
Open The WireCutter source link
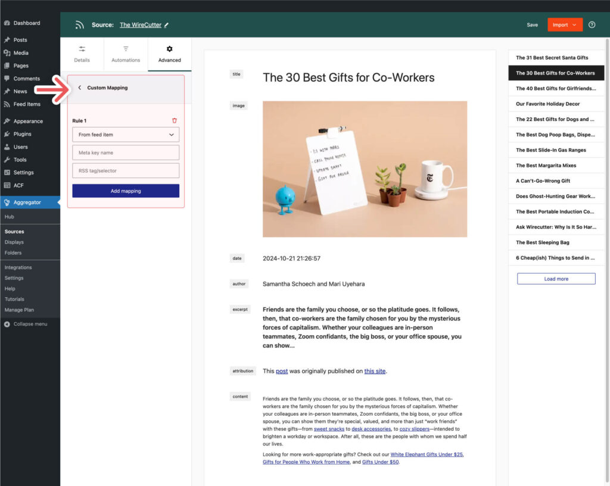pos(141,25)
